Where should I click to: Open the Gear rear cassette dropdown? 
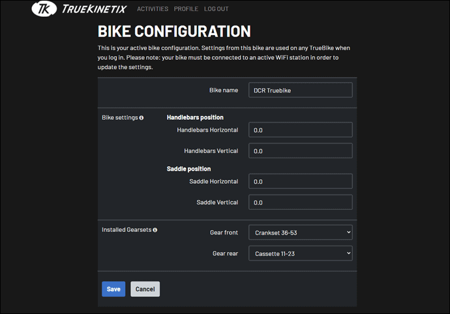coord(301,253)
